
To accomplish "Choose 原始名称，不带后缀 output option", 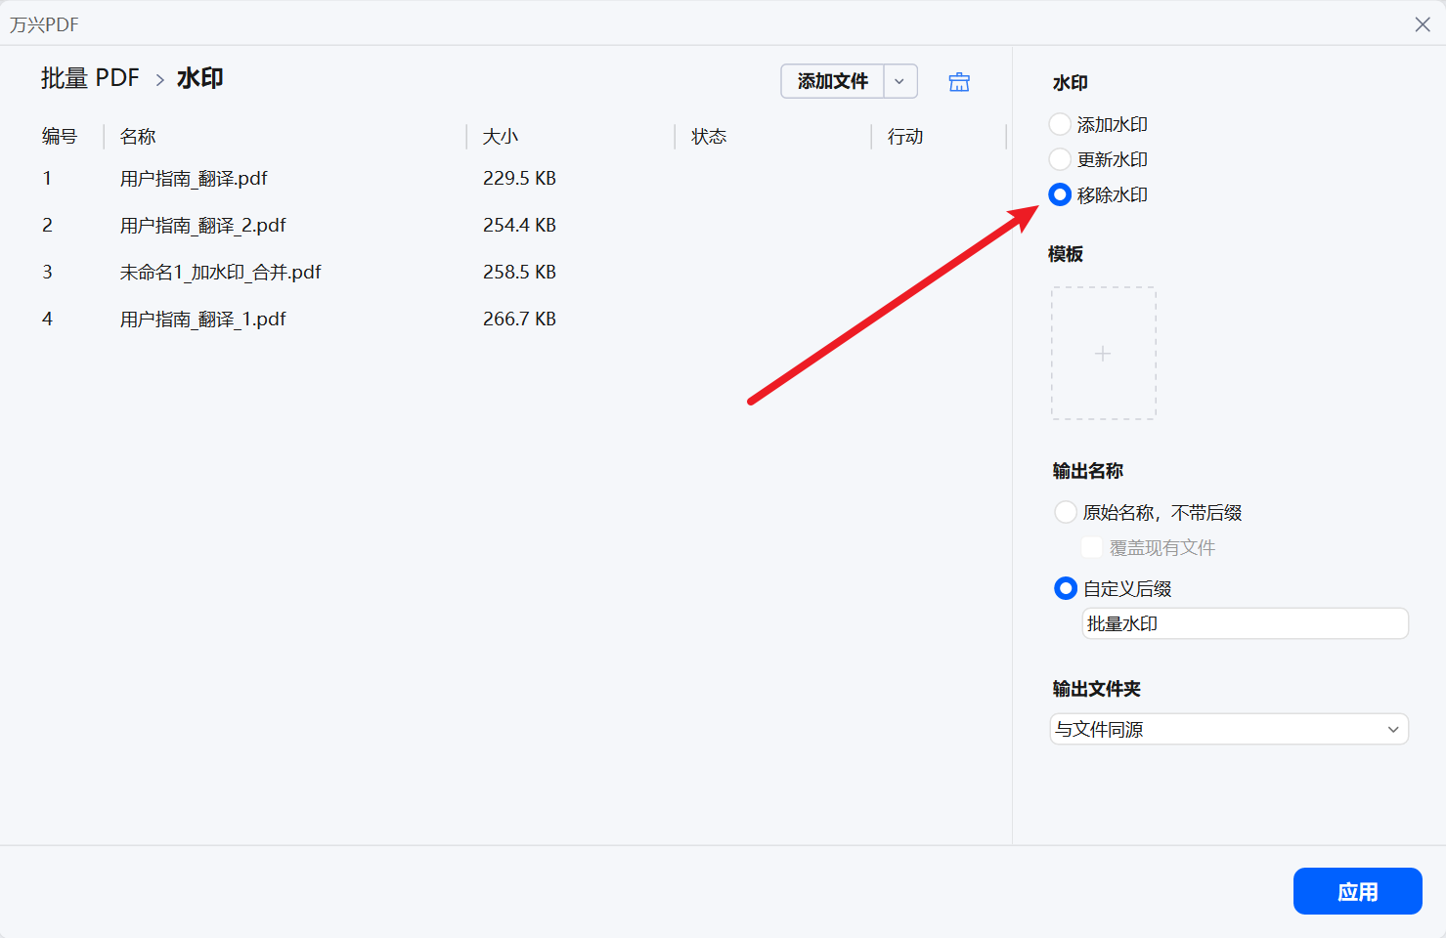I will click(1066, 512).
